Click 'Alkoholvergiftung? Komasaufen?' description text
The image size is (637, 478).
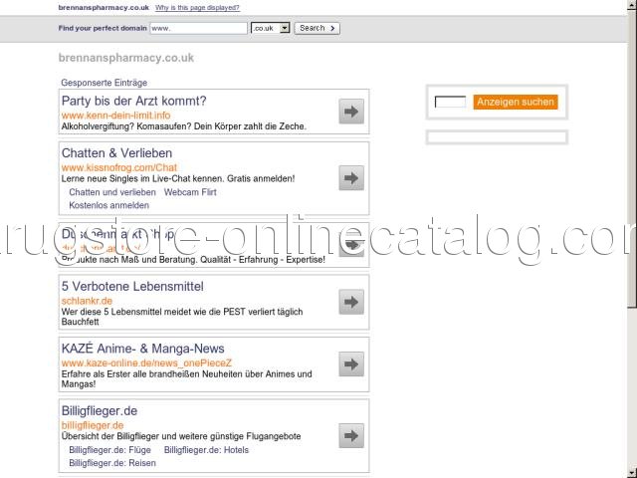[x=184, y=126]
